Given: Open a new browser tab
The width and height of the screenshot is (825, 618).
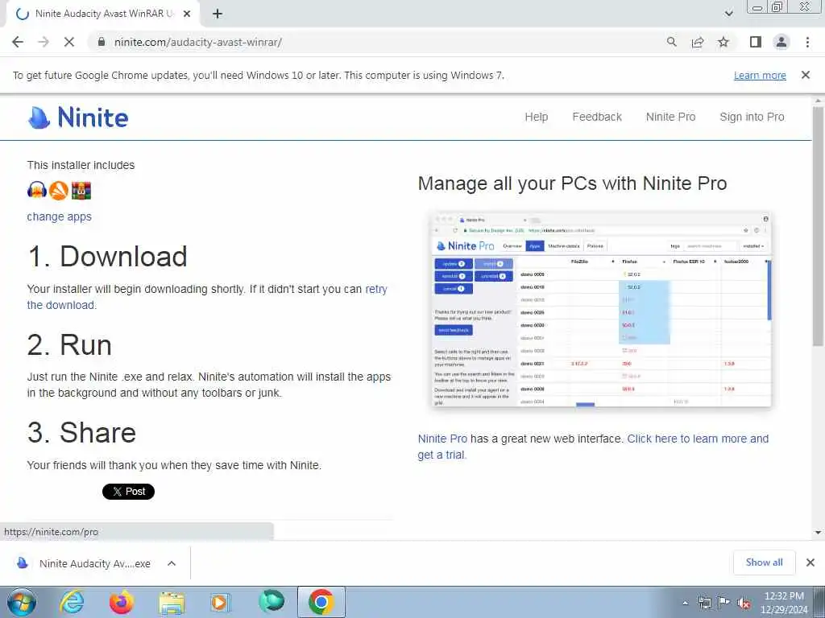Looking at the screenshot, I should click(218, 14).
